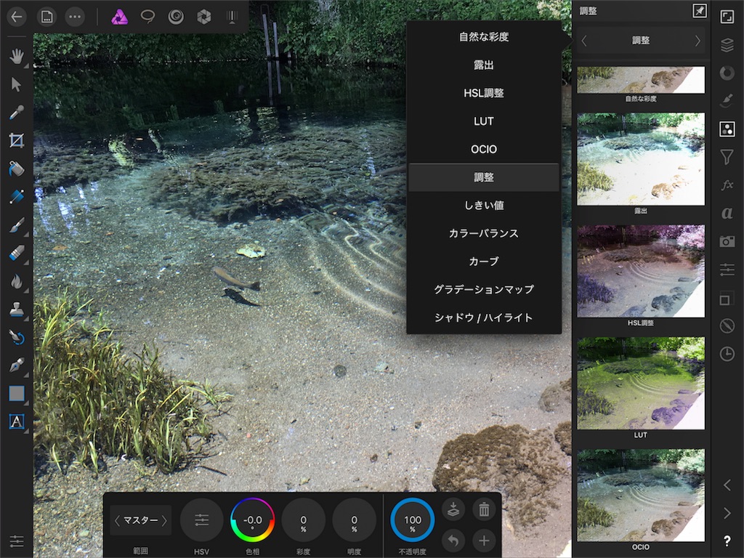Image resolution: width=744 pixels, height=558 pixels.
Task: Step 範囲 selector right from マスター
Action: tap(164, 520)
